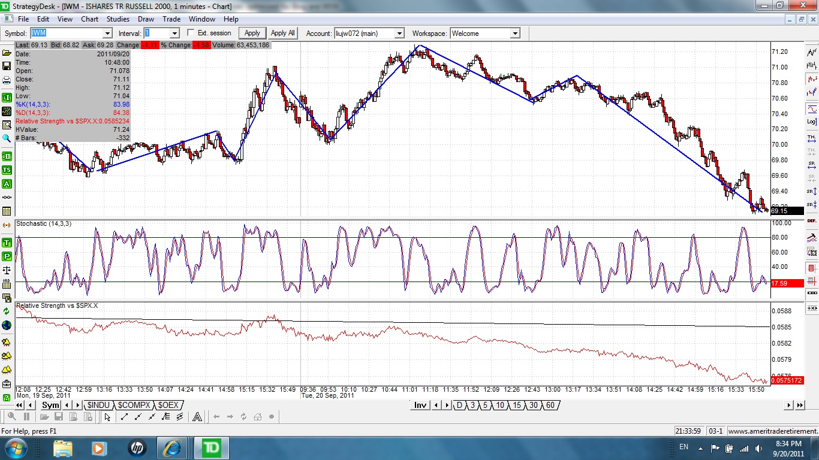The height and width of the screenshot is (460, 819).
Task: Switch to the $OEX tab
Action: click(168, 405)
